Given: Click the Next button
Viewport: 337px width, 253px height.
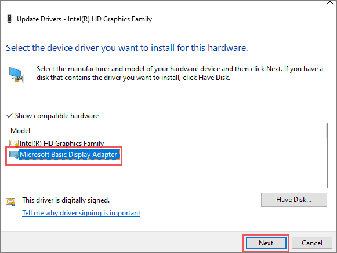Looking at the screenshot, I should [266, 243].
